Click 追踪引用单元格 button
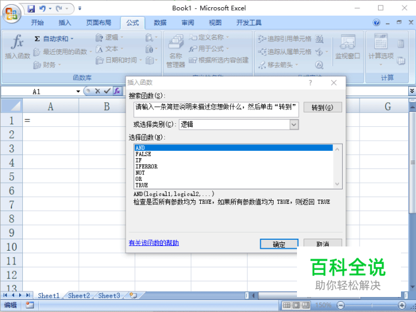 coord(284,38)
